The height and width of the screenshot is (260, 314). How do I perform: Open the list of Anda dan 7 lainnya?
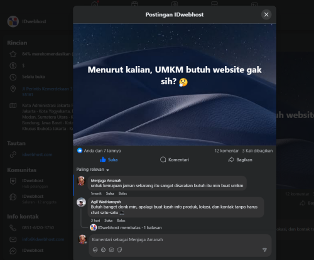[102, 151]
